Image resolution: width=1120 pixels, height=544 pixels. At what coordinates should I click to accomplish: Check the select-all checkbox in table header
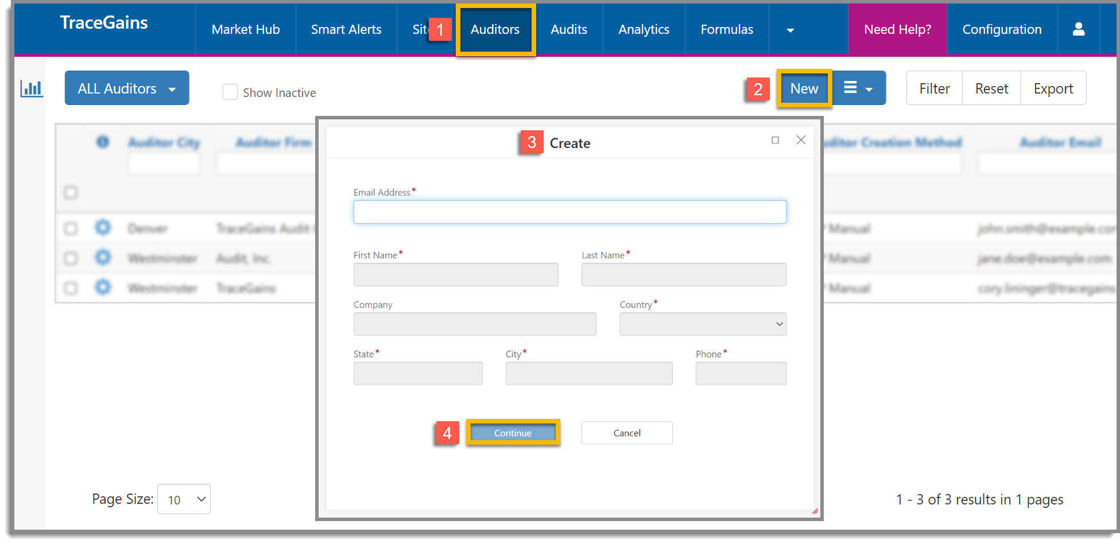coord(71,192)
